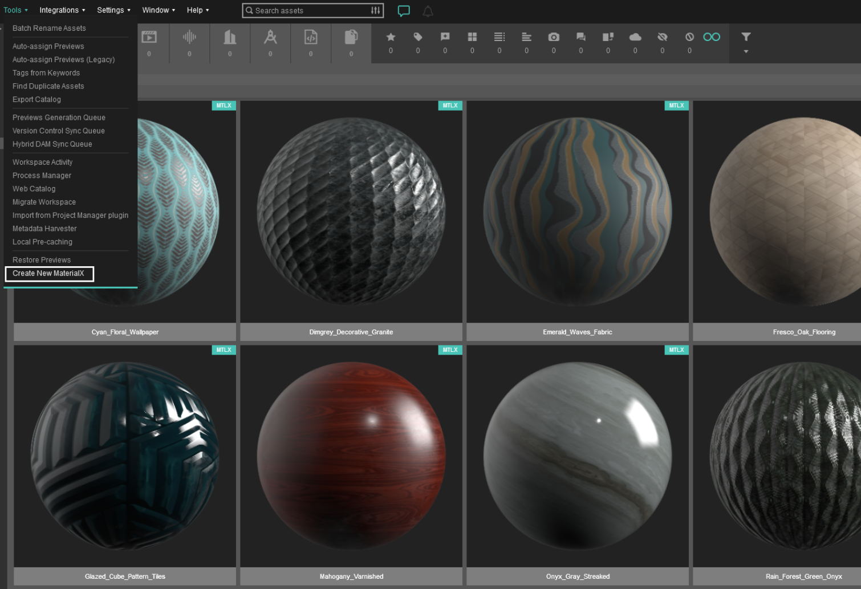Open advanced search sliders icon

pyautogui.click(x=375, y=10)
